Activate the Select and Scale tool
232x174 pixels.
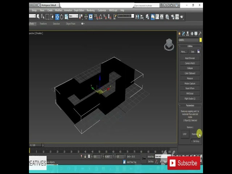[x=66, y=17]
